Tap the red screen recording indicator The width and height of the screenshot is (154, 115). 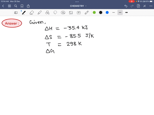tap(132, 1)
